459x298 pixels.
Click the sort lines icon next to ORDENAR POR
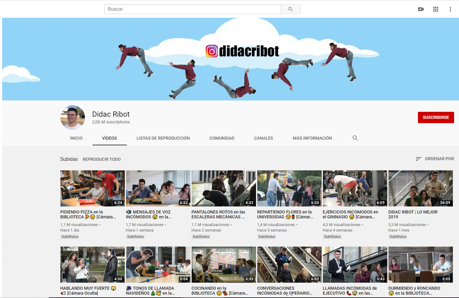(418, 159)
